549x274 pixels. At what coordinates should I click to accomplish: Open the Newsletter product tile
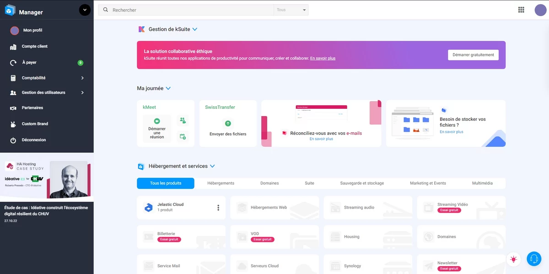click(461, 264)
